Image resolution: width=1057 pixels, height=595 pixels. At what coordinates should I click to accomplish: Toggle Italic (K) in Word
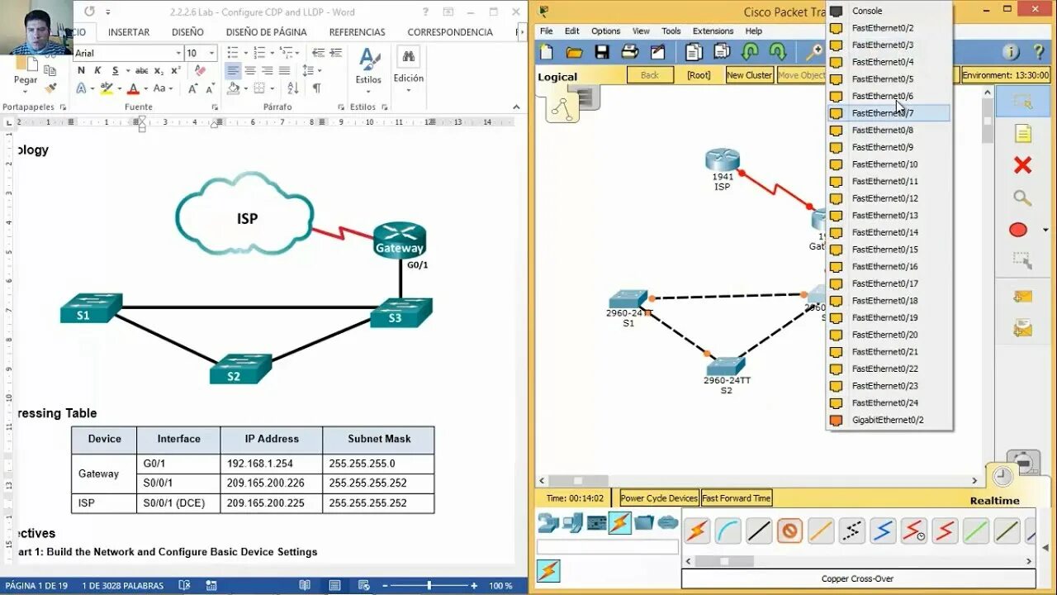click(97, 71)
